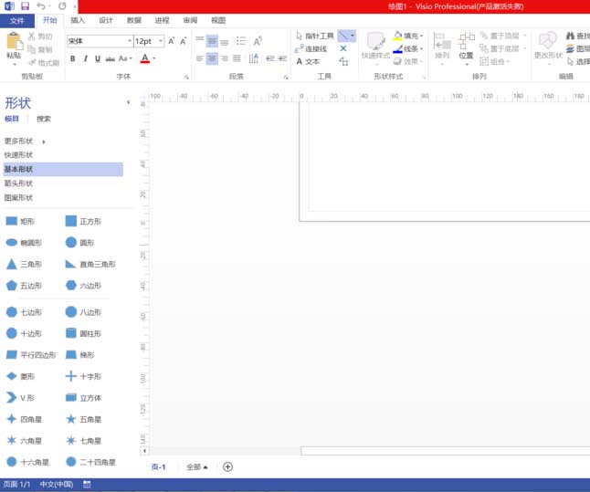The image size is (590, 492).
Task: Open the 宋体 font name dropdown
Action: (x=130, y=41)
